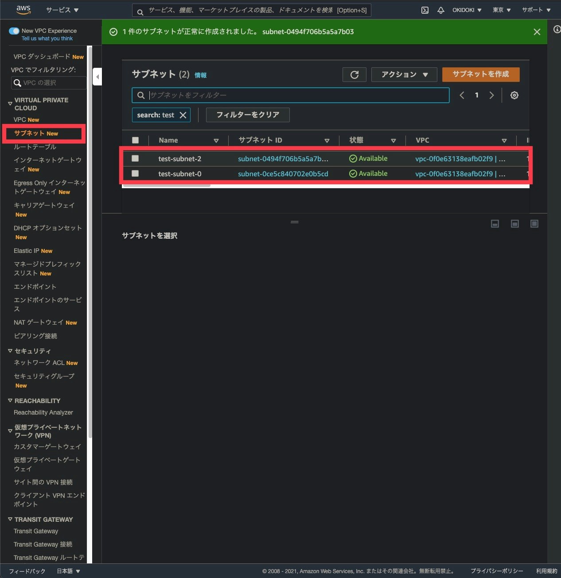Screen dimensions: 561x578
Task: Open プライバシーポリシー footer link
Action: [497, 571]
